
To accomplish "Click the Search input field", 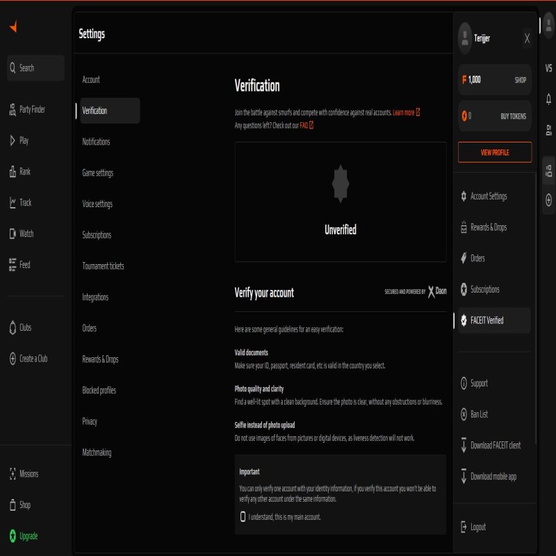I will pos(36,68).
